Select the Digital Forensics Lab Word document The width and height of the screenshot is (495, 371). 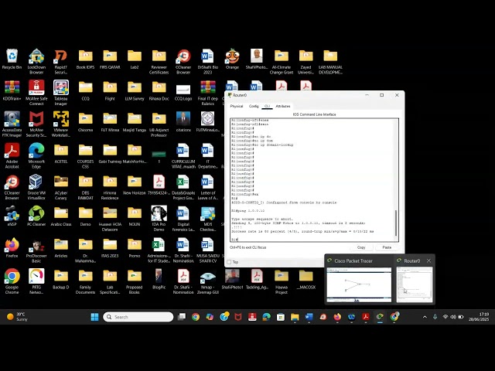point(183,219)
